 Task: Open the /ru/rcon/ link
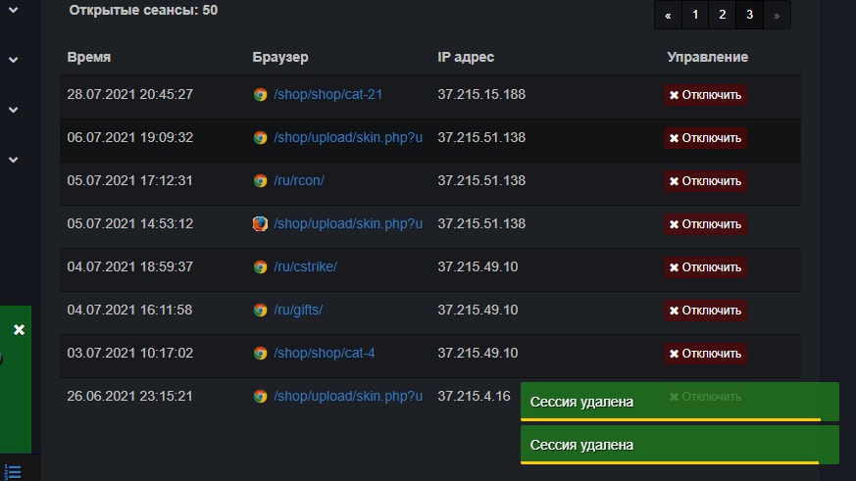(298, 181)
